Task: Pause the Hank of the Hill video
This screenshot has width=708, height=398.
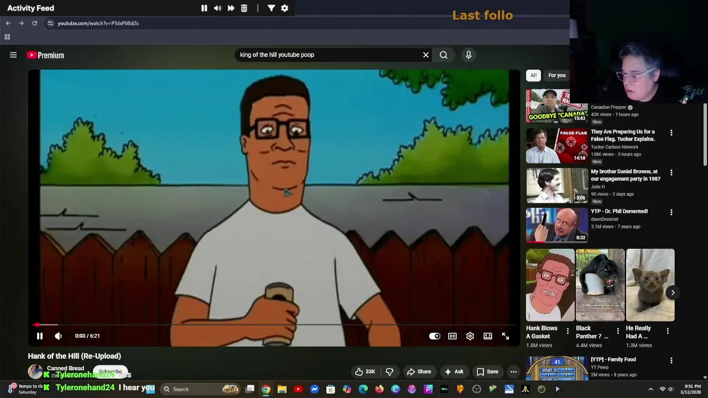Action: pos(40,336)
